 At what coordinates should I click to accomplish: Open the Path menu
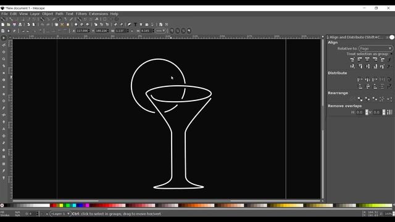click(59, 14)
